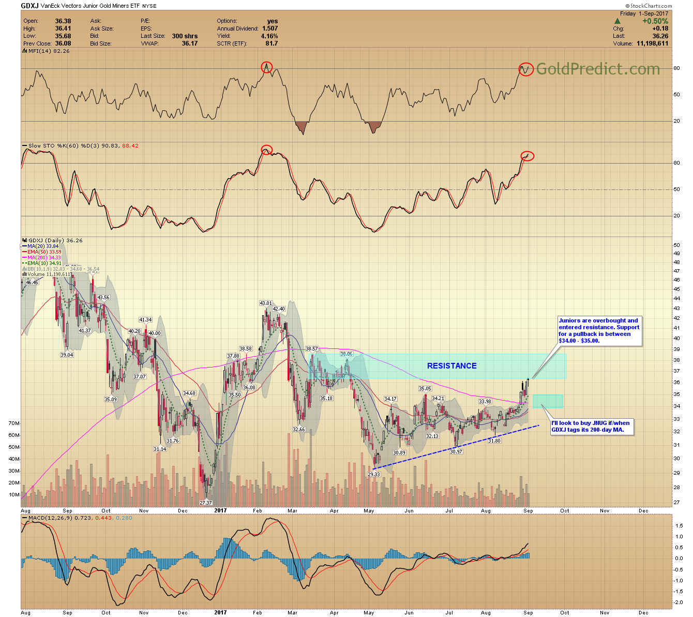The height and width of the screenshot is (617, 693).
Task: Click the Chg value +0.18
Action: coord(660,29)
